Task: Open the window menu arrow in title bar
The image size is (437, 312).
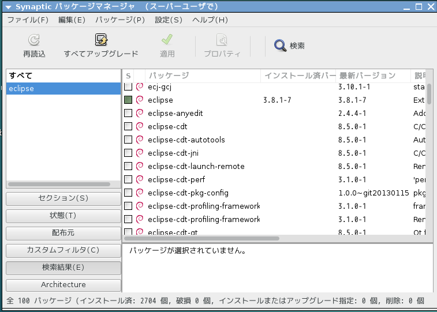Action: coord(8,7)
